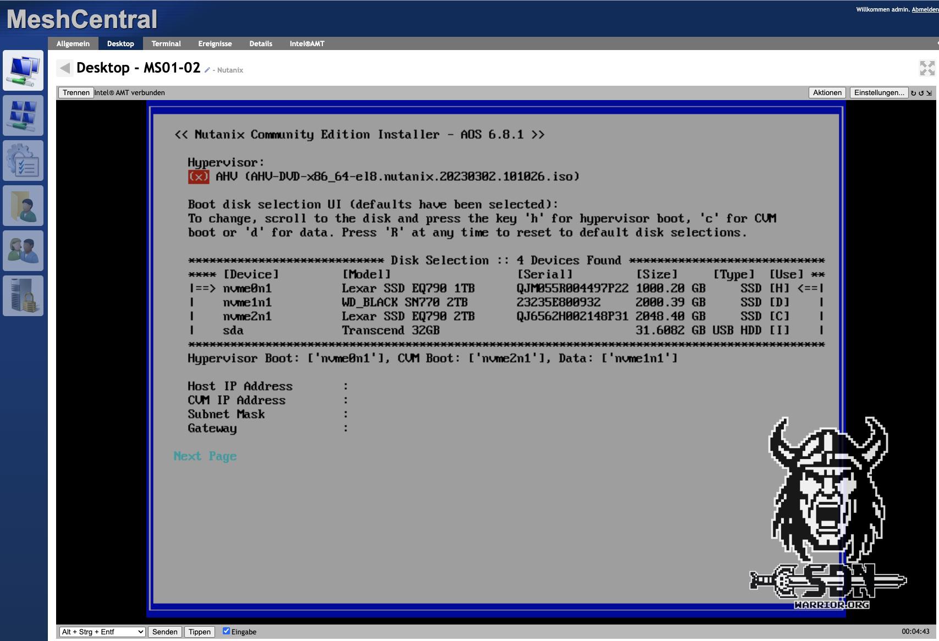The height and width of the screenshot is (641, 939).
Task: Click the rotate clockwise desktop icon
Action: pos(921,93)
